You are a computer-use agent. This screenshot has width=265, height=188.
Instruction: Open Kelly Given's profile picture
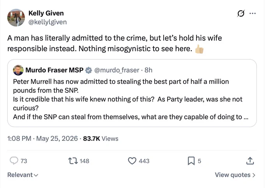coord(16,18)
